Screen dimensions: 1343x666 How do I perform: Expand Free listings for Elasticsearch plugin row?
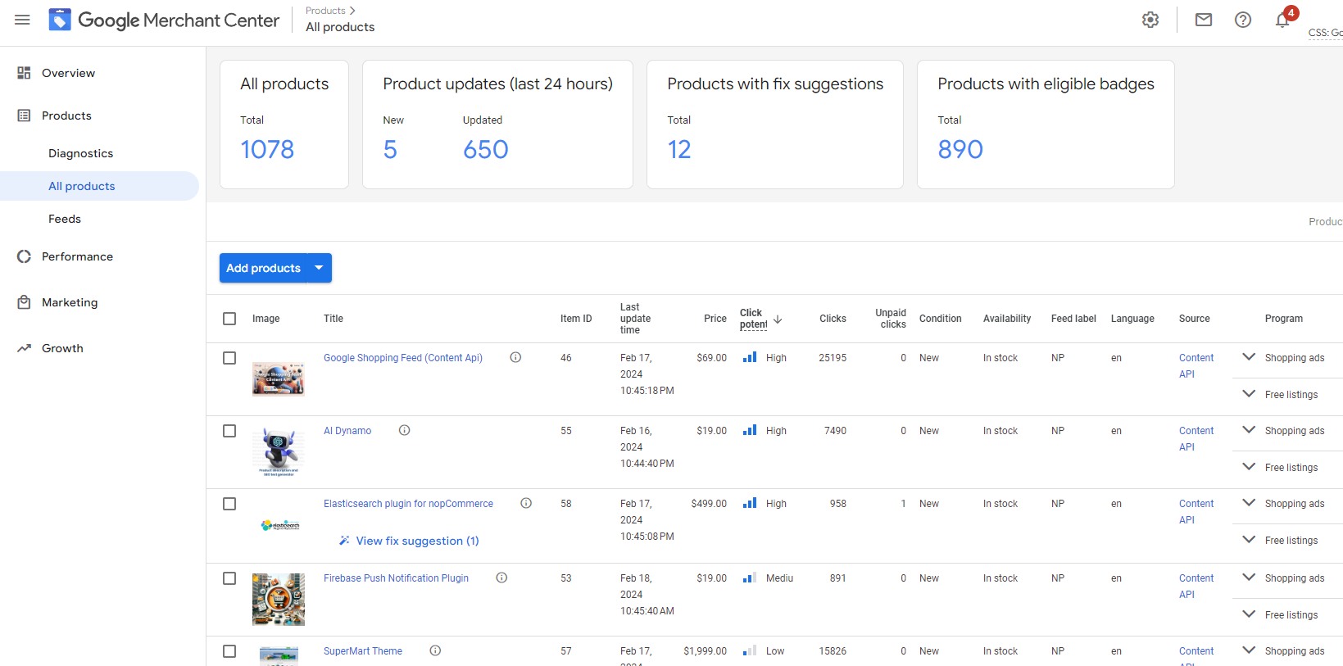1249,540
